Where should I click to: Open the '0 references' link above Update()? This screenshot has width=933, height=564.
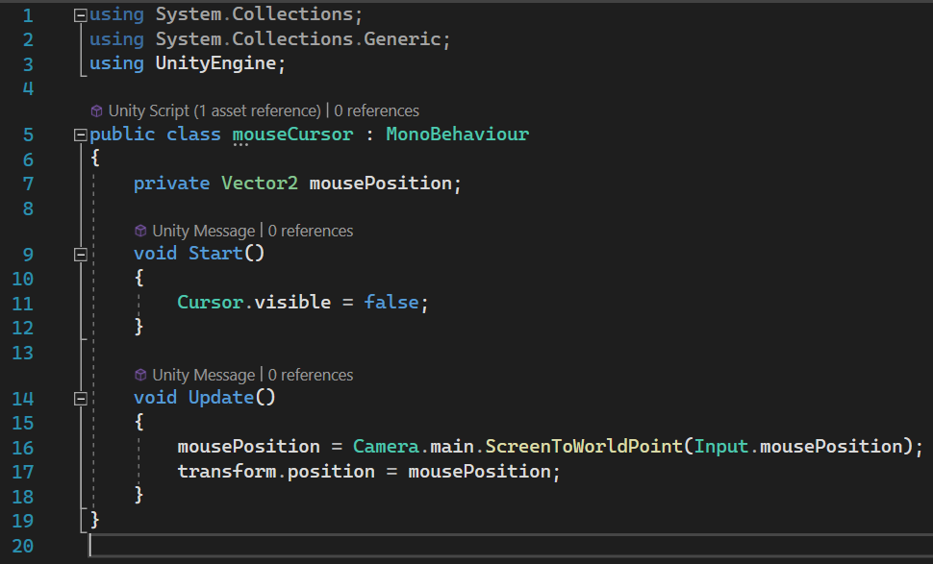[x=311, y=376]
